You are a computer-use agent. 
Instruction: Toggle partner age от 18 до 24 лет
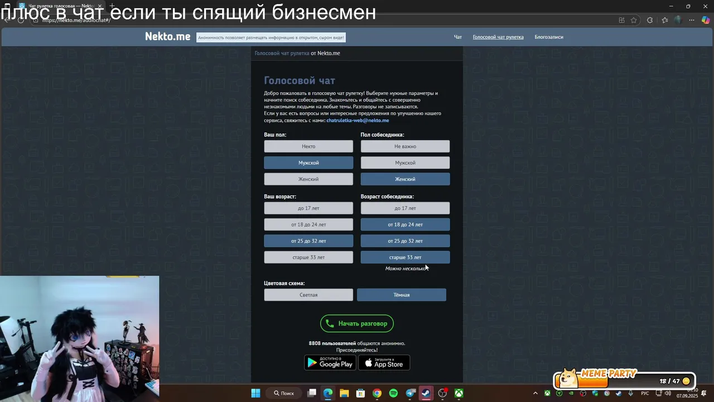(x=405, y=224)
